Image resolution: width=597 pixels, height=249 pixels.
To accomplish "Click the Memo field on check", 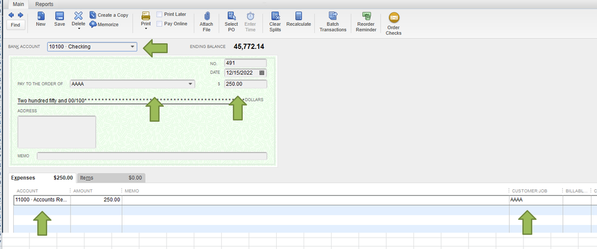I will point(152,156).
